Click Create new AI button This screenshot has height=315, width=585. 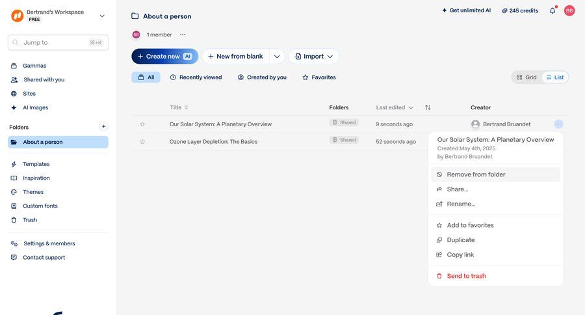[164, 57]
